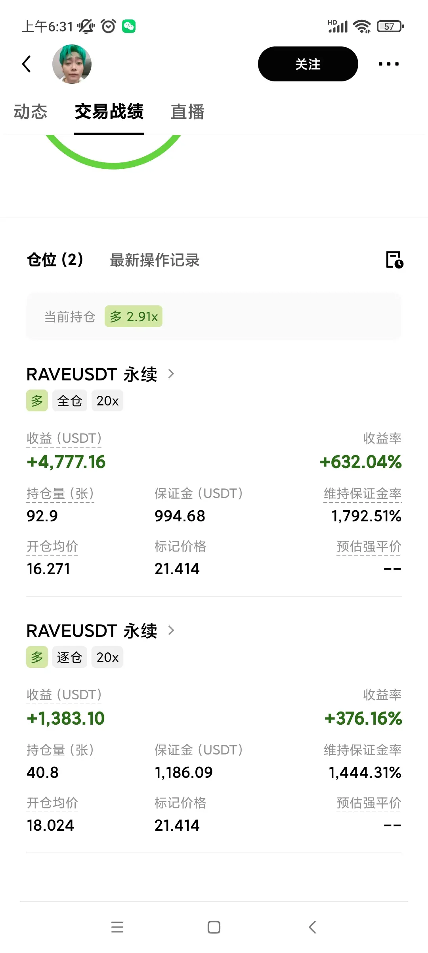Tap the alarm clock status bar icon
Screen dimensions: 428x953
(108, 27)
